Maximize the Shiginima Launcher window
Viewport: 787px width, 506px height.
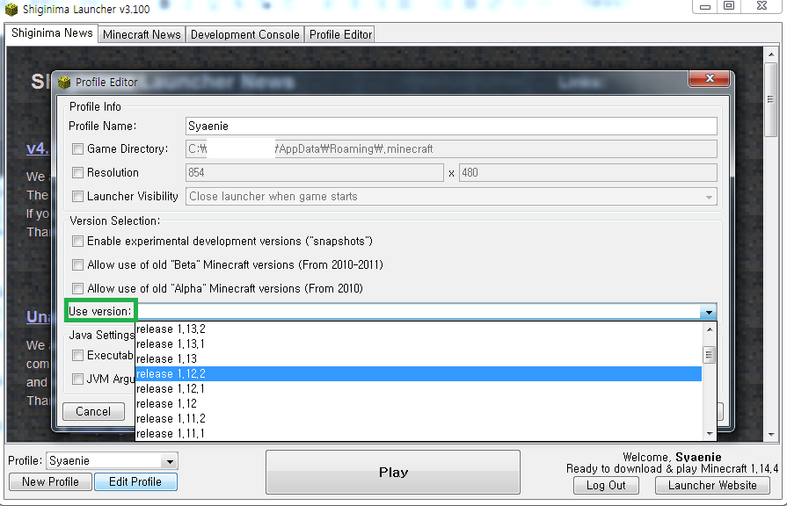[x=729, y=6]
